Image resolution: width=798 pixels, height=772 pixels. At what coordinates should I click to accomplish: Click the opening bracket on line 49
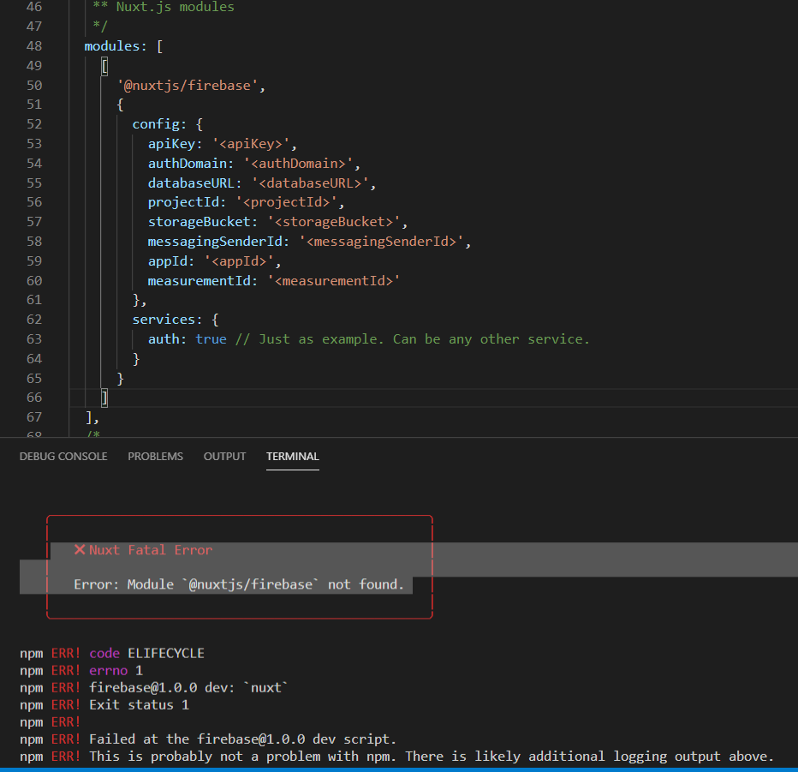pos(104,66)
